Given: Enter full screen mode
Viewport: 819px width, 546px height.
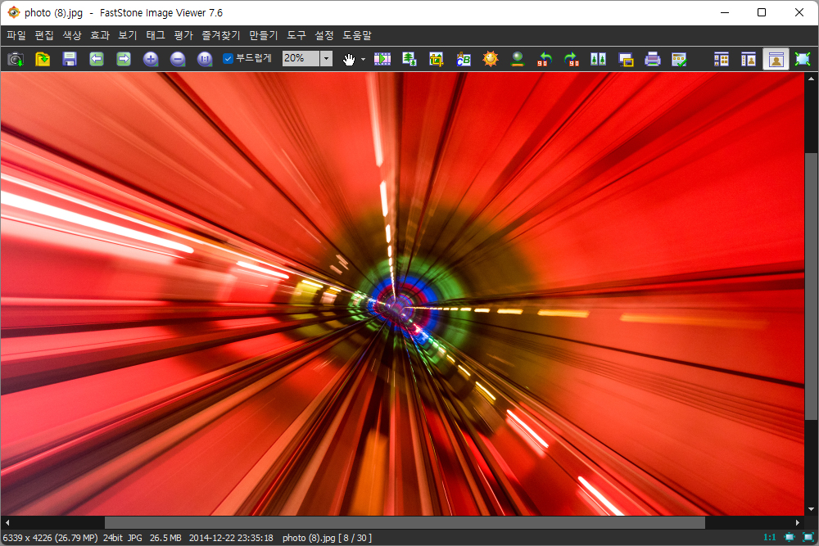Looking at the screenshot, I should (803, 59).
